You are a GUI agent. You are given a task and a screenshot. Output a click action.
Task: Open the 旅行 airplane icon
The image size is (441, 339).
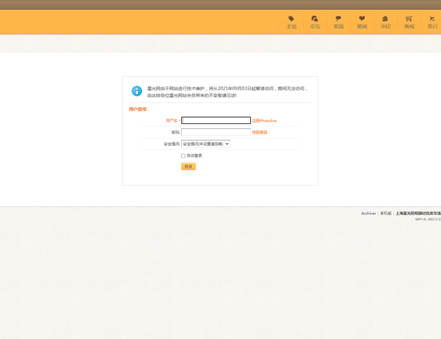click(x=432, y=19)
